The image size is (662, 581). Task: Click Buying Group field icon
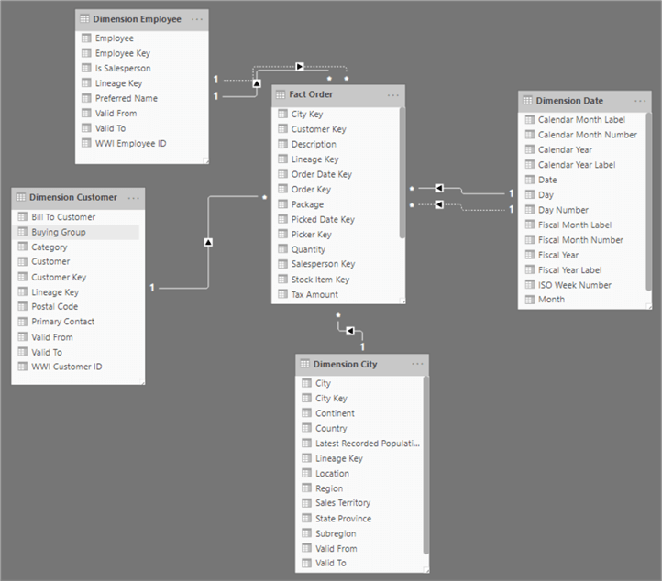pyautogui.click(x=22, y=232)
